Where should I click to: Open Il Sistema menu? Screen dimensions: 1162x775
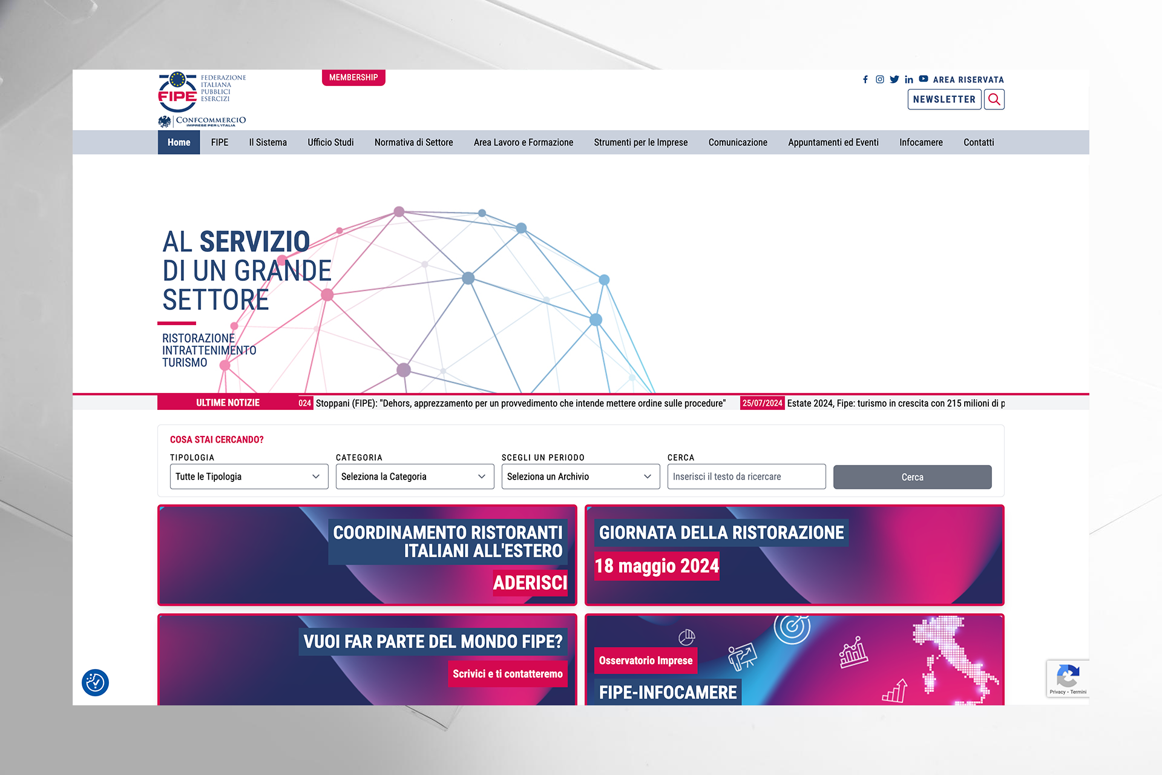pos(268,142)
